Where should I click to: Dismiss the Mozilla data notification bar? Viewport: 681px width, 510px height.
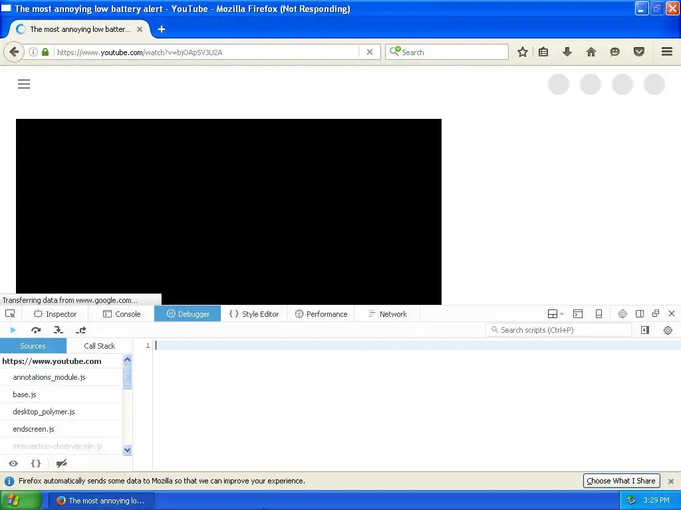[671, 481]
